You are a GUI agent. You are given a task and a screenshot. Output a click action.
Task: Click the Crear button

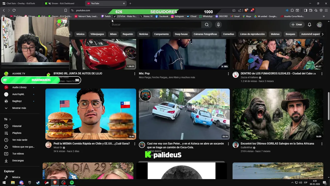pyautogui.click(x=297, y=25)
